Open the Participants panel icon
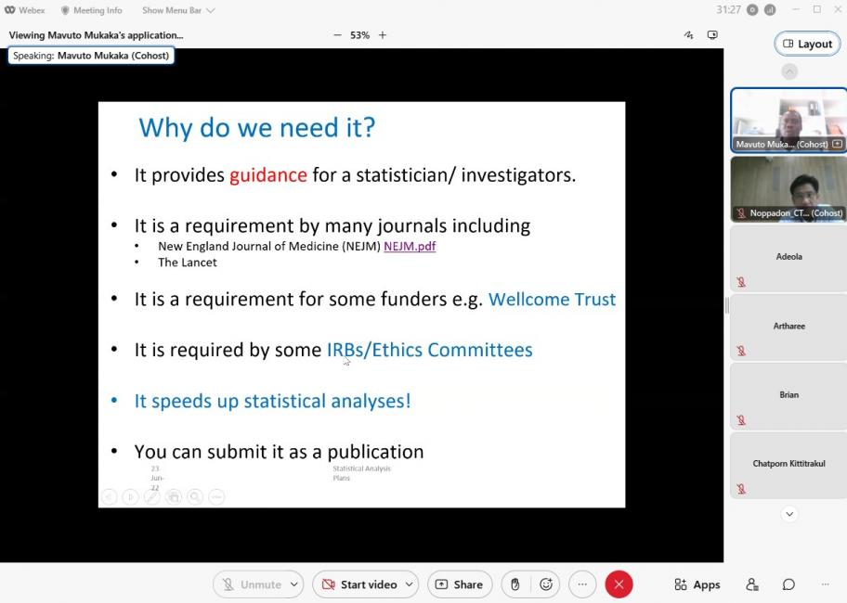The image size is (847, 603). 752,584
